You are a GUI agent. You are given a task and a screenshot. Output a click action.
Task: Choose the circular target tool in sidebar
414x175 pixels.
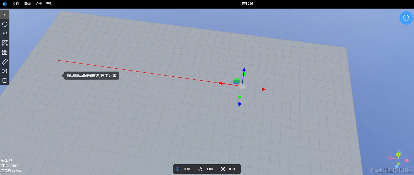(x=5, y=24)
